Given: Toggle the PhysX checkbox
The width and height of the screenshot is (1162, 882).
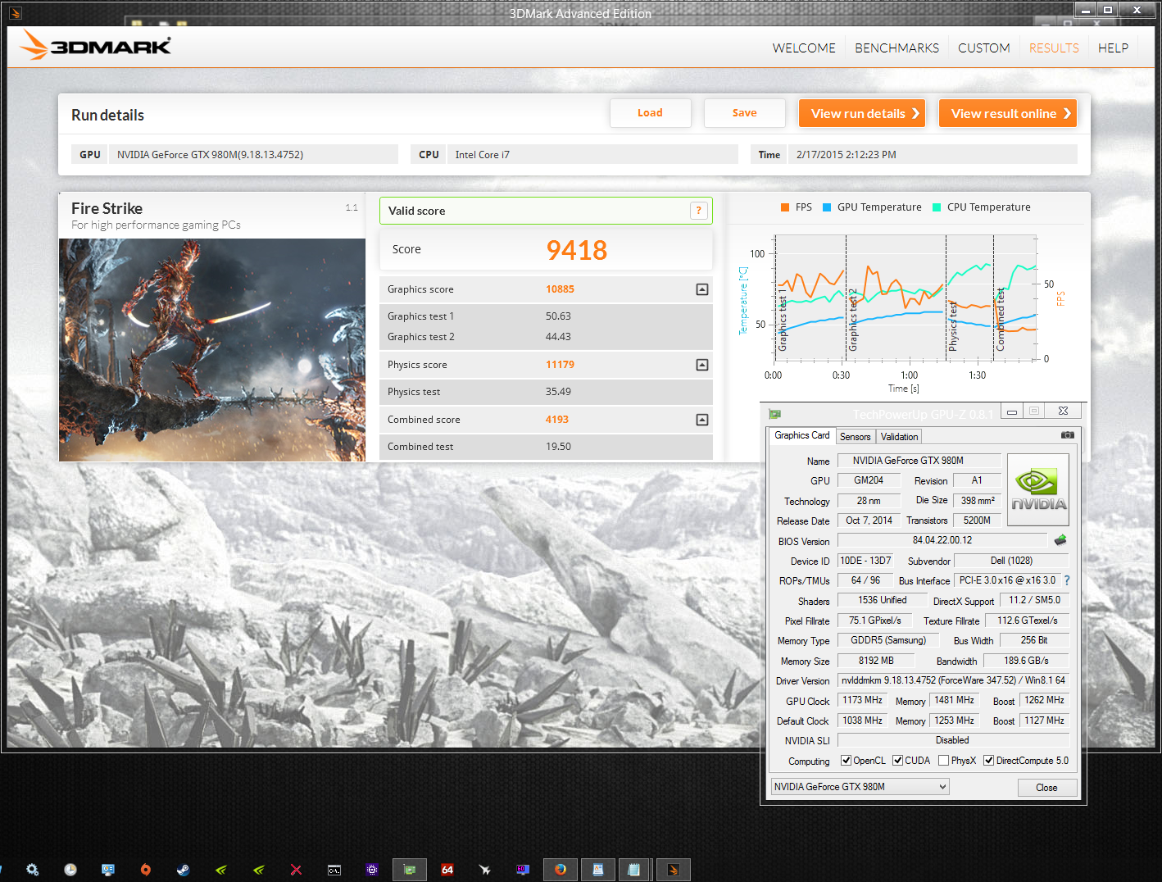Looking at the screenshot, I should pyautogui.click(x=943, y=761).
